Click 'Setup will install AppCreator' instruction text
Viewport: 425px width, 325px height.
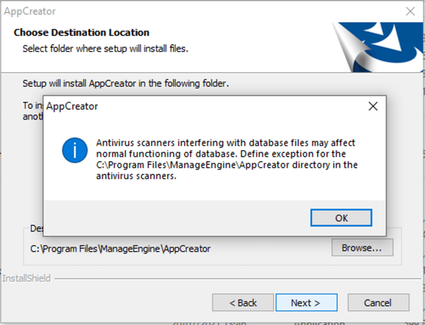[126, 83]
